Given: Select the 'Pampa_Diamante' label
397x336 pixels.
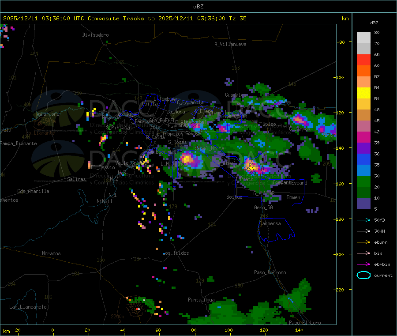Looking at the screenshot, I should (18, 143).
